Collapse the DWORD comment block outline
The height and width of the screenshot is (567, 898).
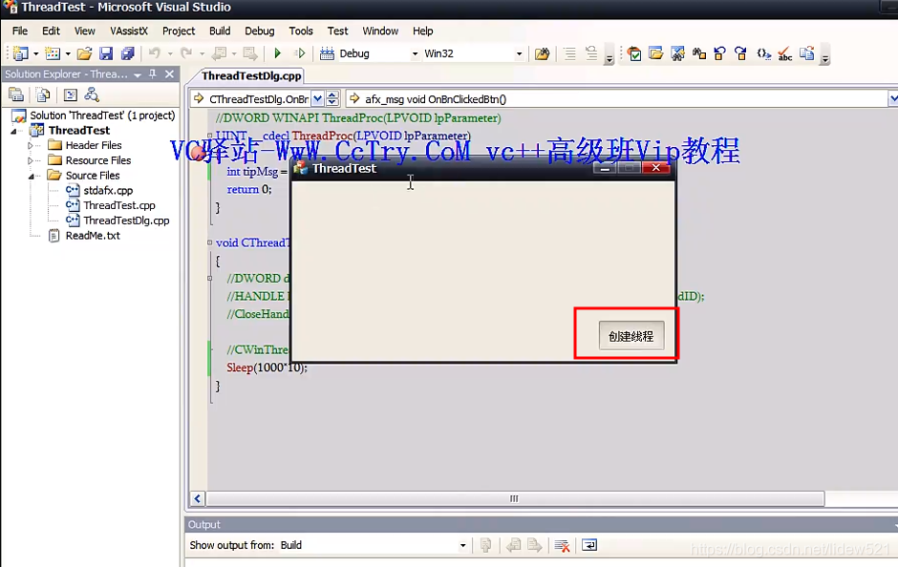click(x=209, y=278)
